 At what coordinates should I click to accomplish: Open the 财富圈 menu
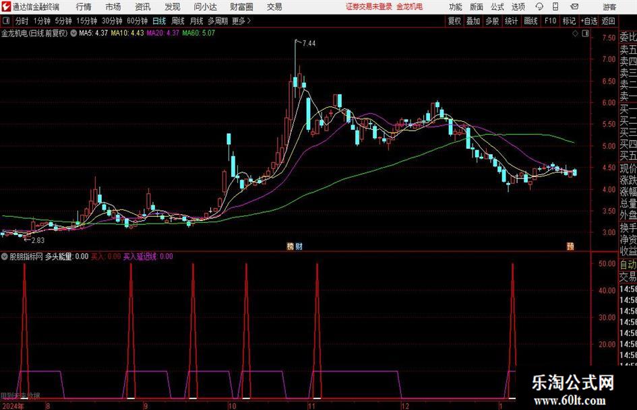coord(241,7)
